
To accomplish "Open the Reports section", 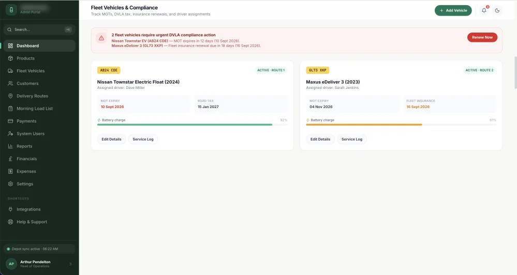I will (39, 146).
